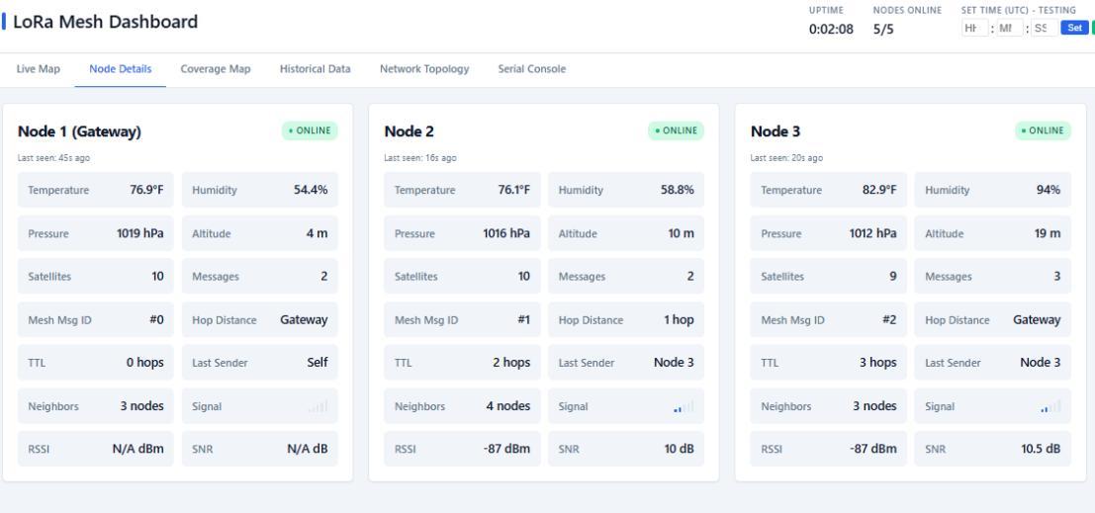Click the Node 2 card heading
1095x513 pixels.
[x=410, y=131]
